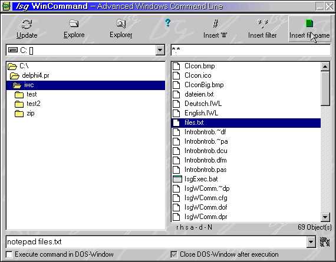Image resolution: width=336 pixels, height=262 pixels.
Task: Click the file list scrollbar thumb
Action: [325, 88]
